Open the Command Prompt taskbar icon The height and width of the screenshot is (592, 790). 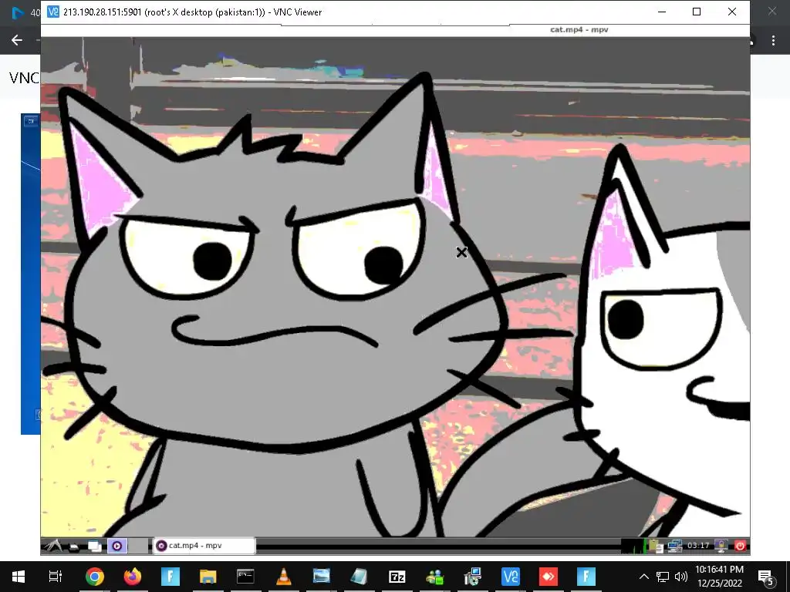(x=246, y=577)
